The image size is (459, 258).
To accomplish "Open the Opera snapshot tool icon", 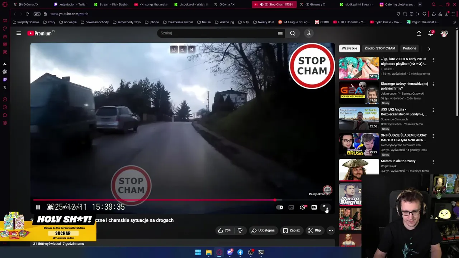I will click(x=405, y=14).
